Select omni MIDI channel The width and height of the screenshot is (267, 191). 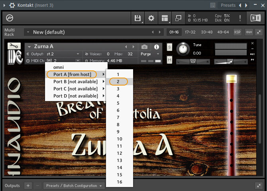76,67
